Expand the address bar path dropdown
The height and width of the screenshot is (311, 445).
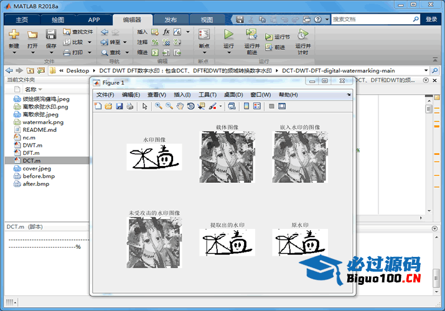pyautogui.click(x=426, y=70)
